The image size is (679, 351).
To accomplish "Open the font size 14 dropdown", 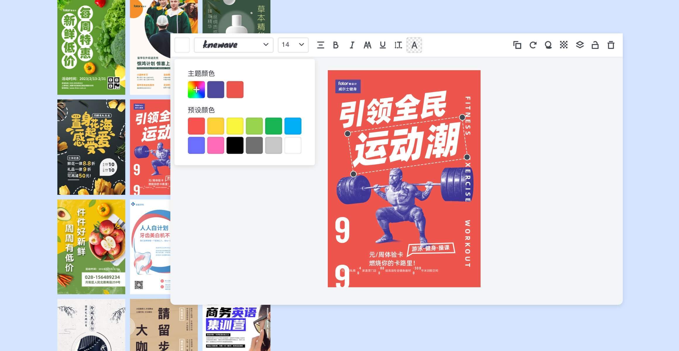I will click(x=292, y=45).
